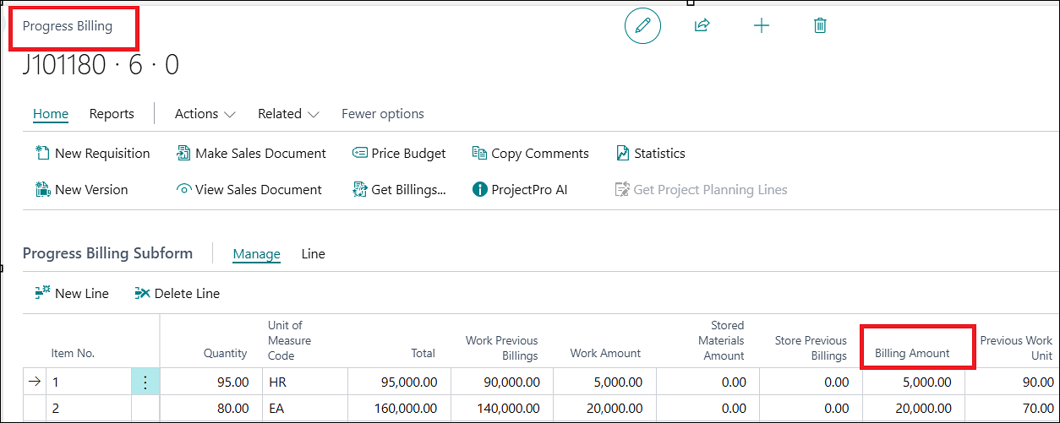Viewport: 1060px width, 423px height.
Task: Open New Requisition
Action: click(x=92, y=154)
